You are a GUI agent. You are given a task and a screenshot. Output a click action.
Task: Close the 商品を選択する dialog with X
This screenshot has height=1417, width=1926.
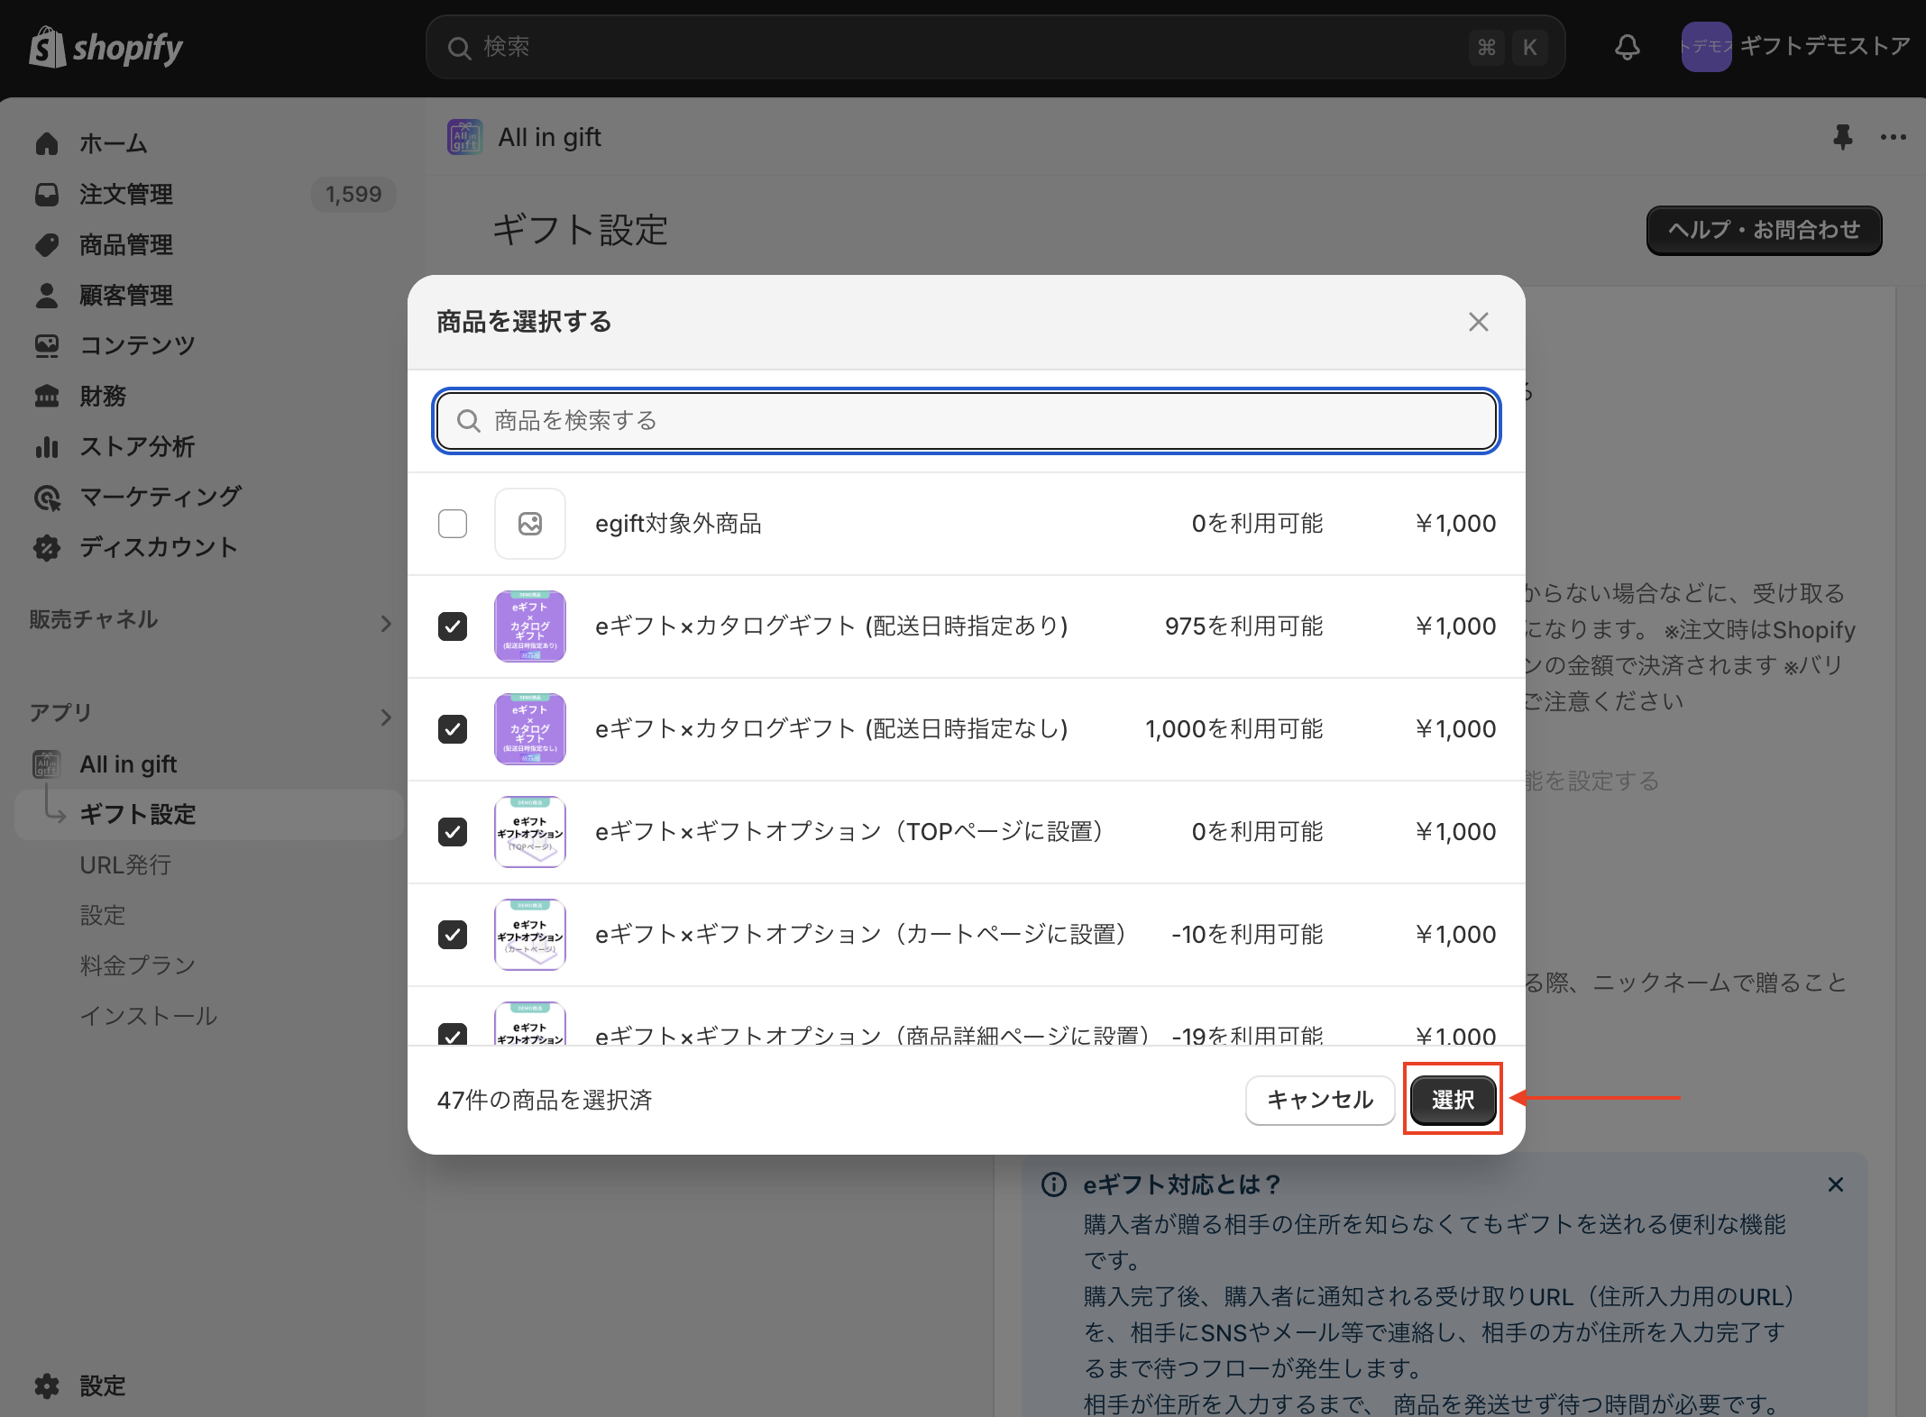click(x=1478, y=322)
